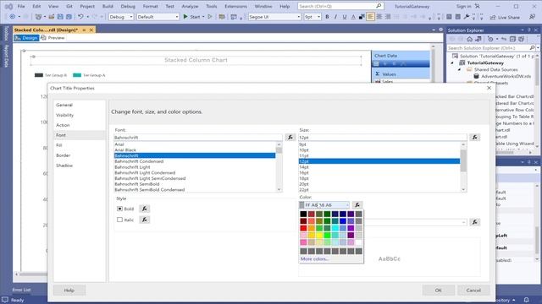
Task: Click the green Start run arrow
Action: pos(185,17)
